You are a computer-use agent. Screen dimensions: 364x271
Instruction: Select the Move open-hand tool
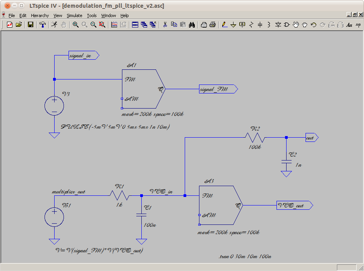(x=296, y=25)
